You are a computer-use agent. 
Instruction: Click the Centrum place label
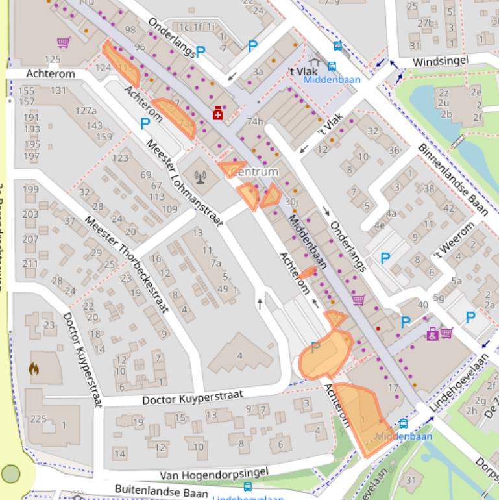click(x=254, y=172)
